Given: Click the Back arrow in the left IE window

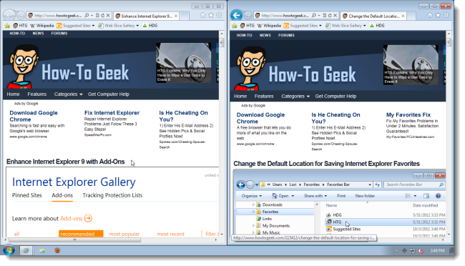Looking at the screenshot, I should (9, 15).
